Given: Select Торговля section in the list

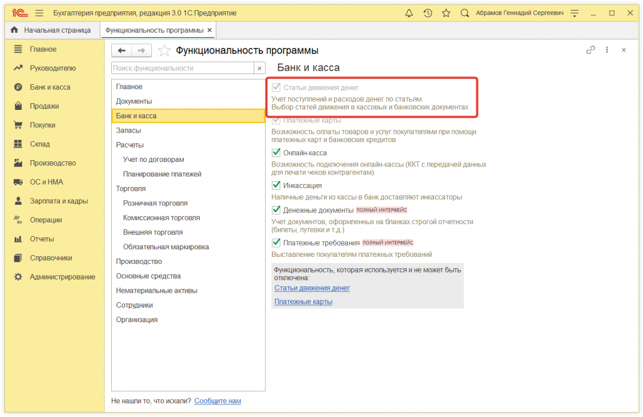Looking at the screenshot, I should click(131, 188).
